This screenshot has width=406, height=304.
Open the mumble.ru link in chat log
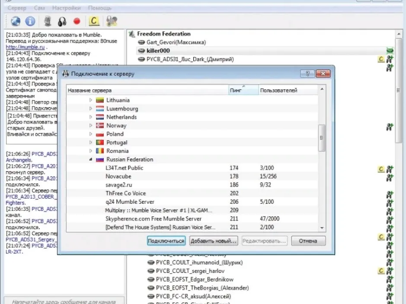point(25,47)
